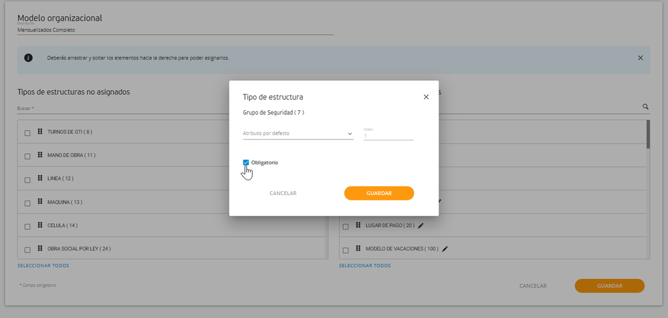This screenshot has width=668, height=318.
Task: Click drag handle of CELULA ( 14 )
Action: (39, 224)
